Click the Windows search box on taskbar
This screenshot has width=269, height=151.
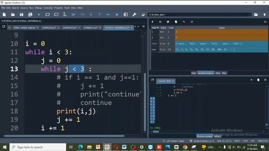38,147
